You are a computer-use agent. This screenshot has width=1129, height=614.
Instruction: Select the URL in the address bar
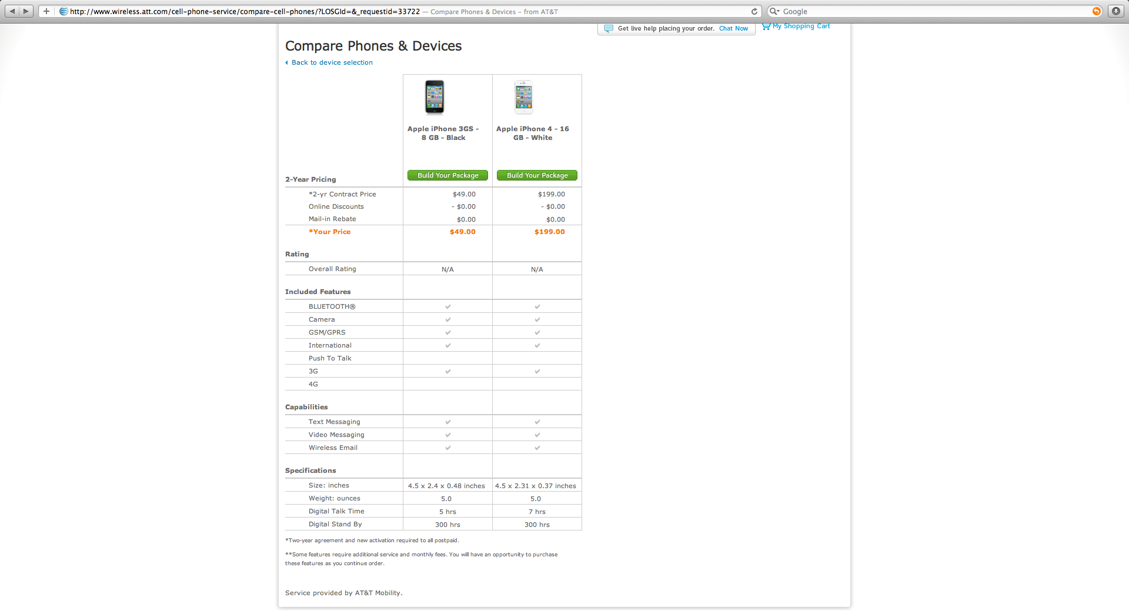(245, 11)
